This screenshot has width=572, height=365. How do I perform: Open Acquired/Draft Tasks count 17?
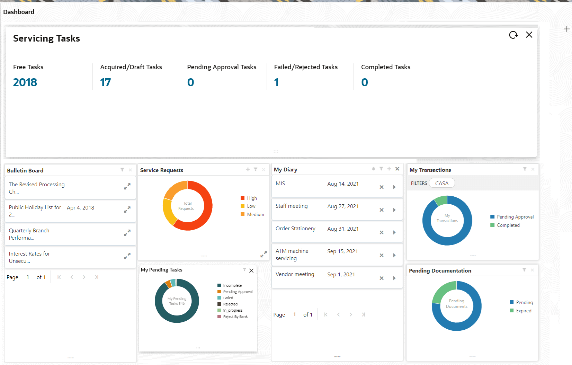[105, 82]
